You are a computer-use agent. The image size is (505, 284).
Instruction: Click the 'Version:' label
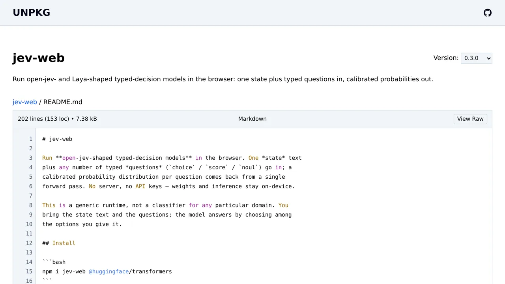446,58
